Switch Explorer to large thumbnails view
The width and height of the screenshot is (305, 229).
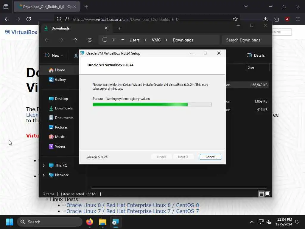(x=268, y=194)
